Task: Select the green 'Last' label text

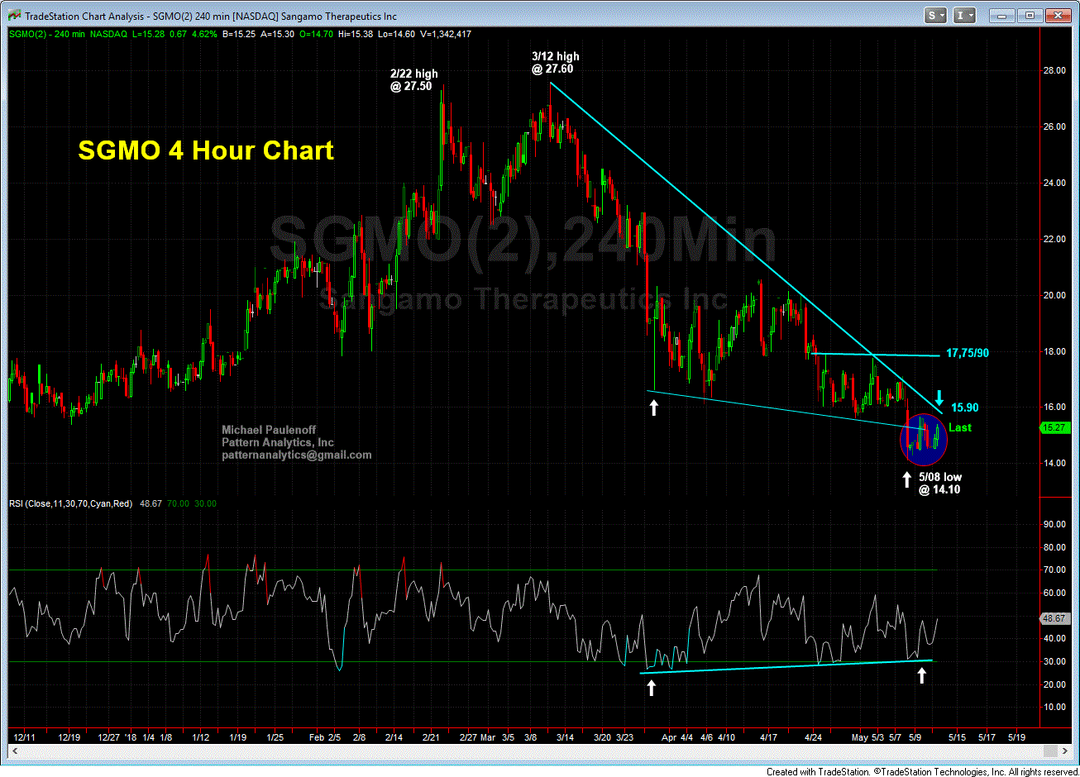Action: 960,427
